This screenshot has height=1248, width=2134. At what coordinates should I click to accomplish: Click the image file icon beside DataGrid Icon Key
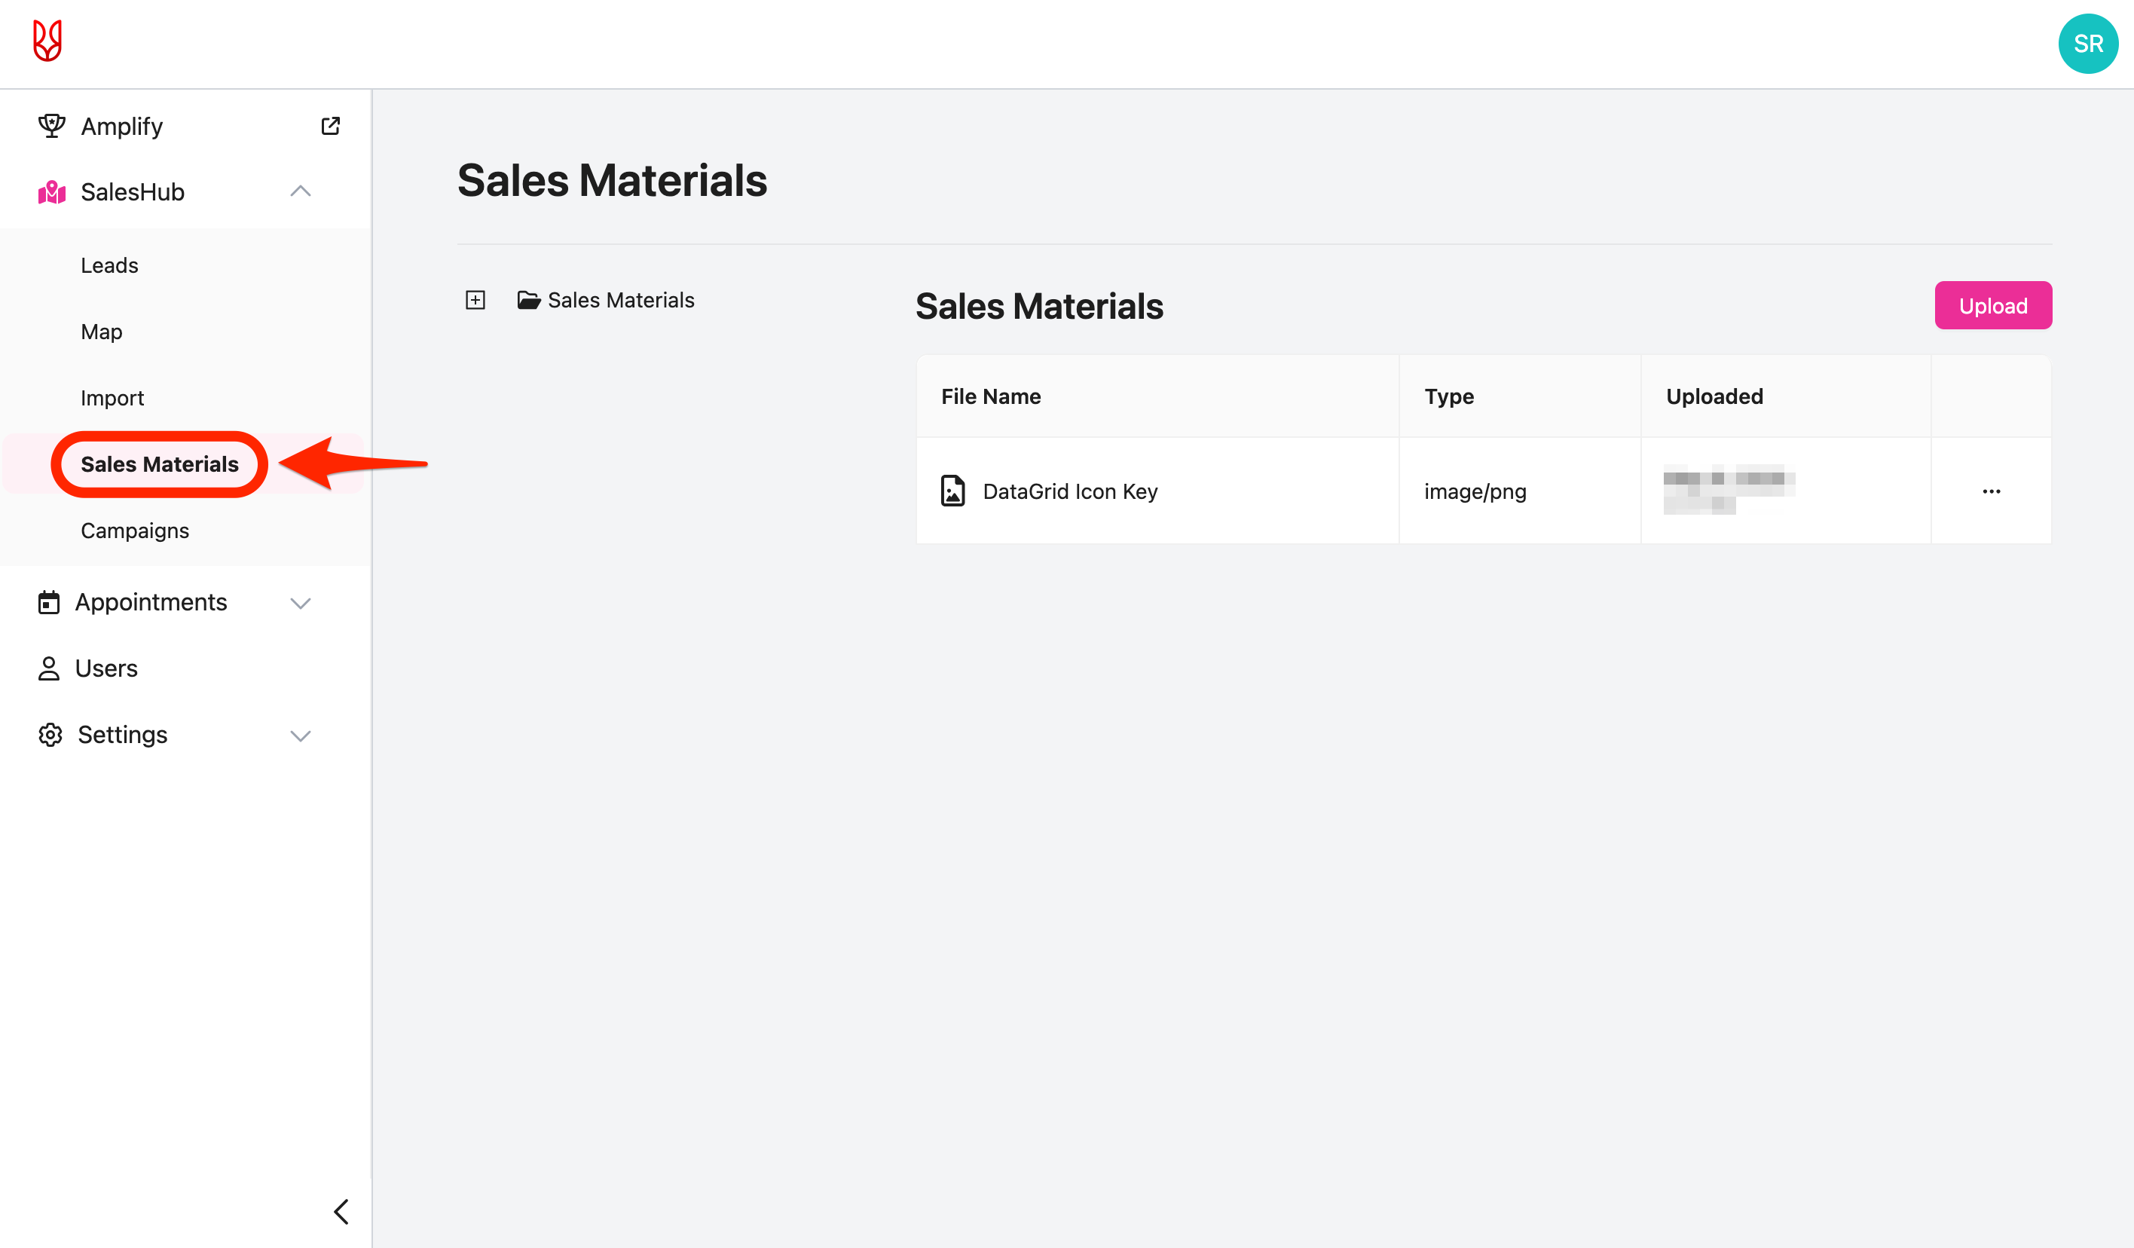[x=953, y=490]
